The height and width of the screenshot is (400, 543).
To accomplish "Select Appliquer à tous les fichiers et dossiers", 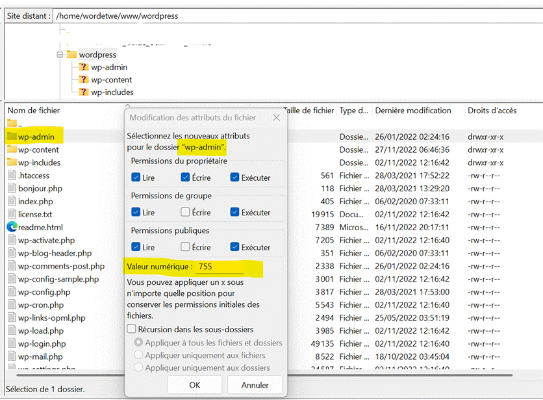I will point(138,342).
